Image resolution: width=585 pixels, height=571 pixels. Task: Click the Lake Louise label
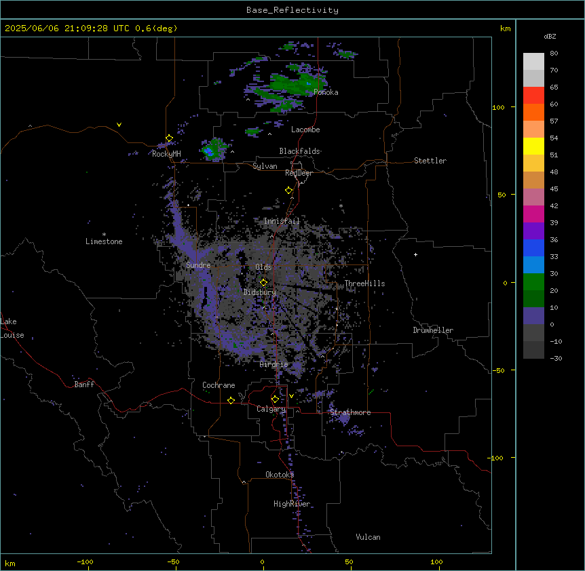[x=12, y=328]
